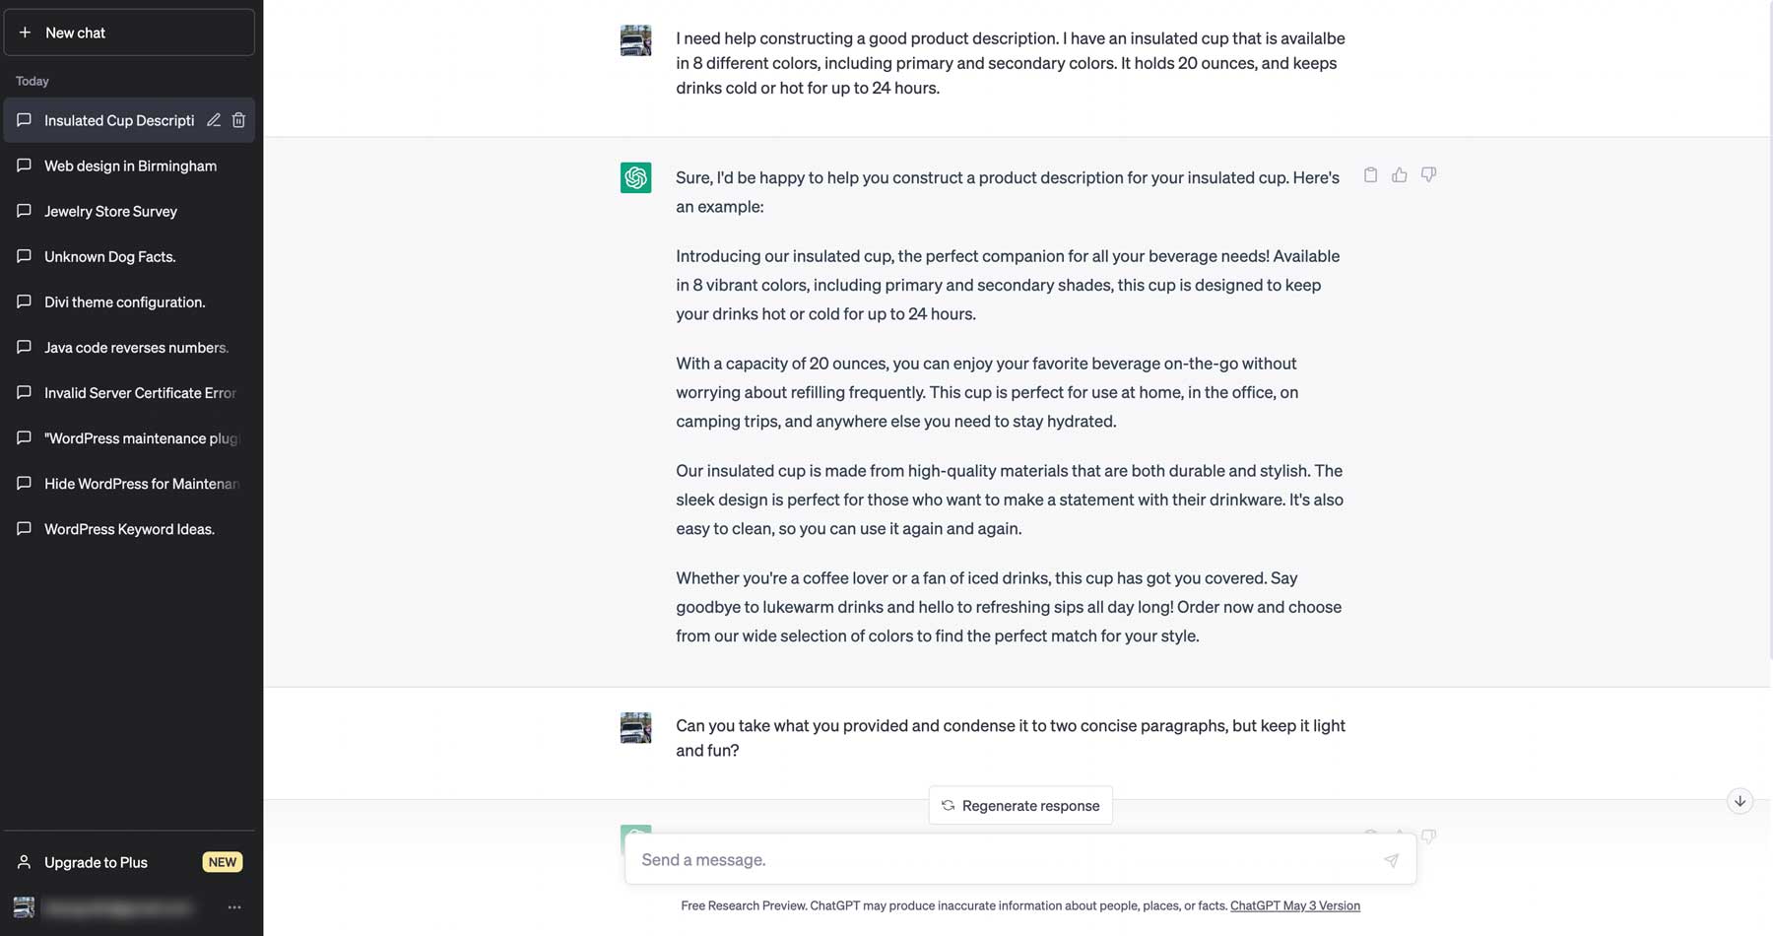Give a thumbs down to the response

[1429, 173]
